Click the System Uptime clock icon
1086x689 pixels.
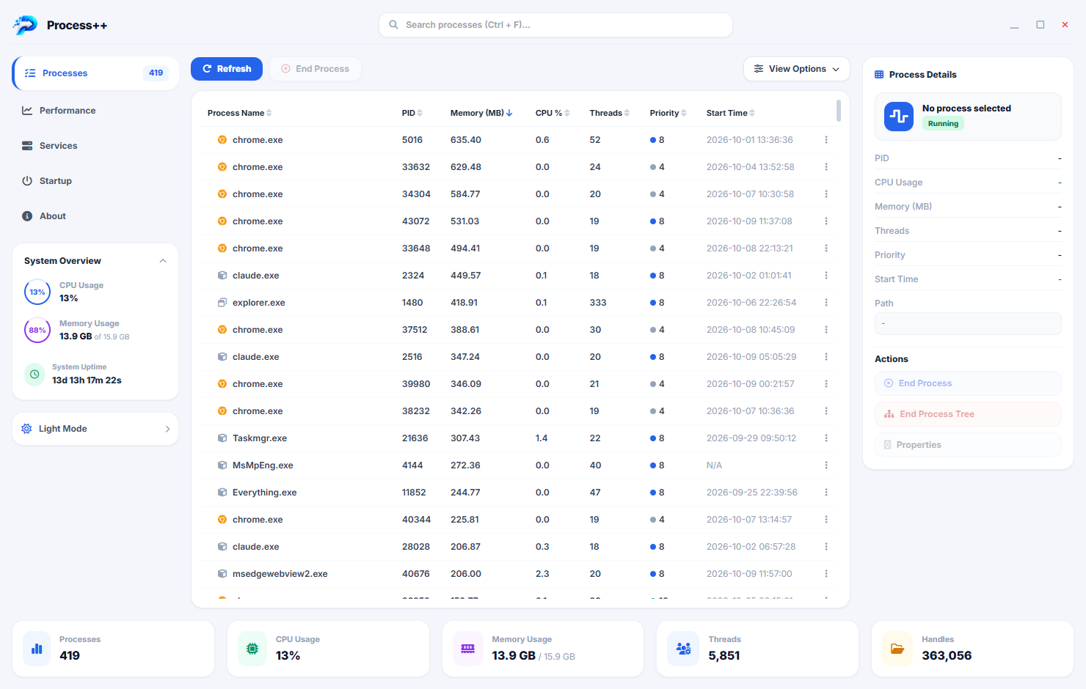34,375
